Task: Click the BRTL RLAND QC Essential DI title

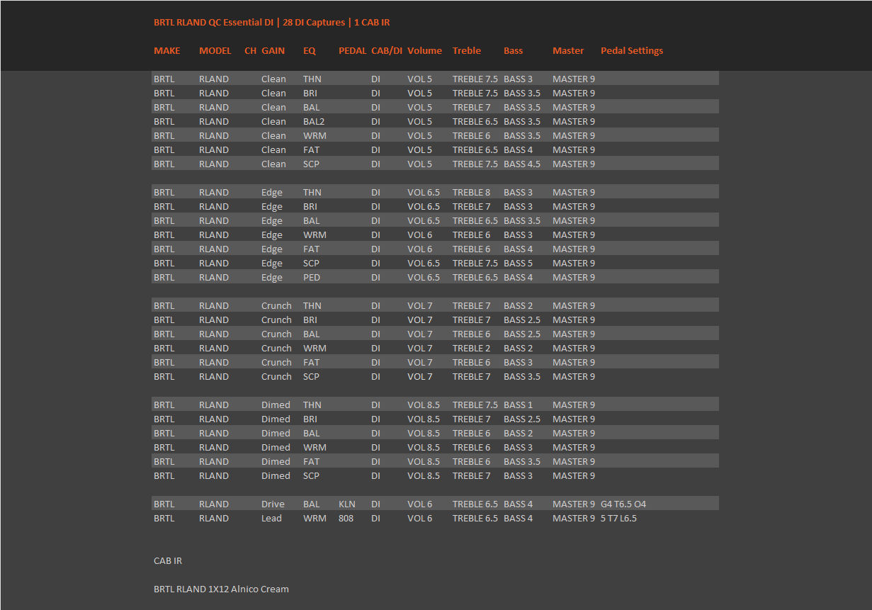Action: 271,22
